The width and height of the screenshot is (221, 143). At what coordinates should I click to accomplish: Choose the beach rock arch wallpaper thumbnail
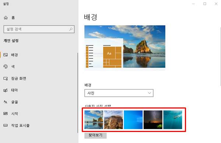click(94, 120)
